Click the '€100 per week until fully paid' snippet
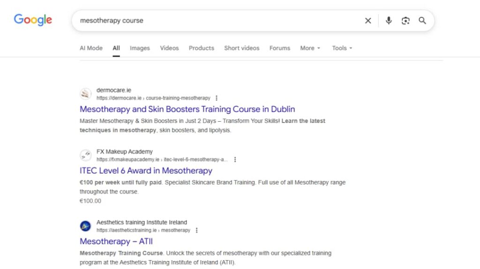The height and width of the screenshot is (269, 480). coord(120,182)
